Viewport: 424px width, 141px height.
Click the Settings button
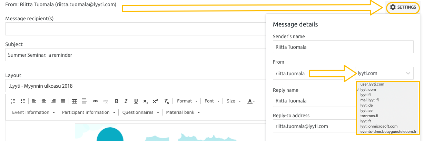click(403, 7)
